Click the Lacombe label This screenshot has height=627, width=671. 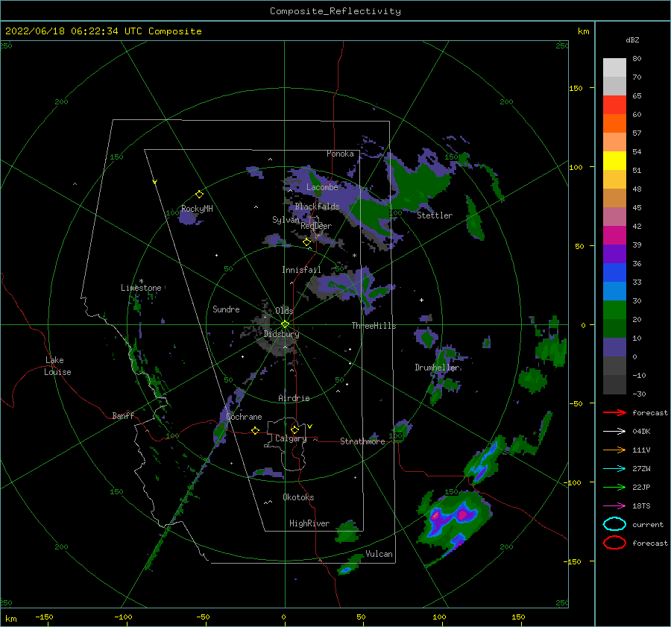[322, 187]
